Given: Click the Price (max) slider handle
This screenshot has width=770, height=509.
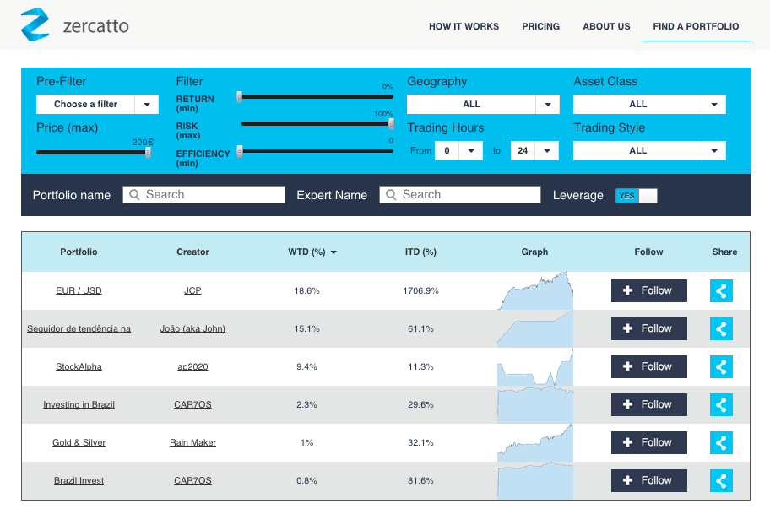Looking at the screenshot, I should coord(148,152).
